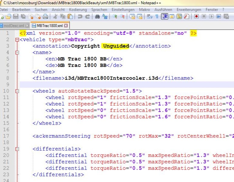Viewport: 234px width, 182px height.
Task: Switch to the modDesc.xml tab
Action: (13, 25)
